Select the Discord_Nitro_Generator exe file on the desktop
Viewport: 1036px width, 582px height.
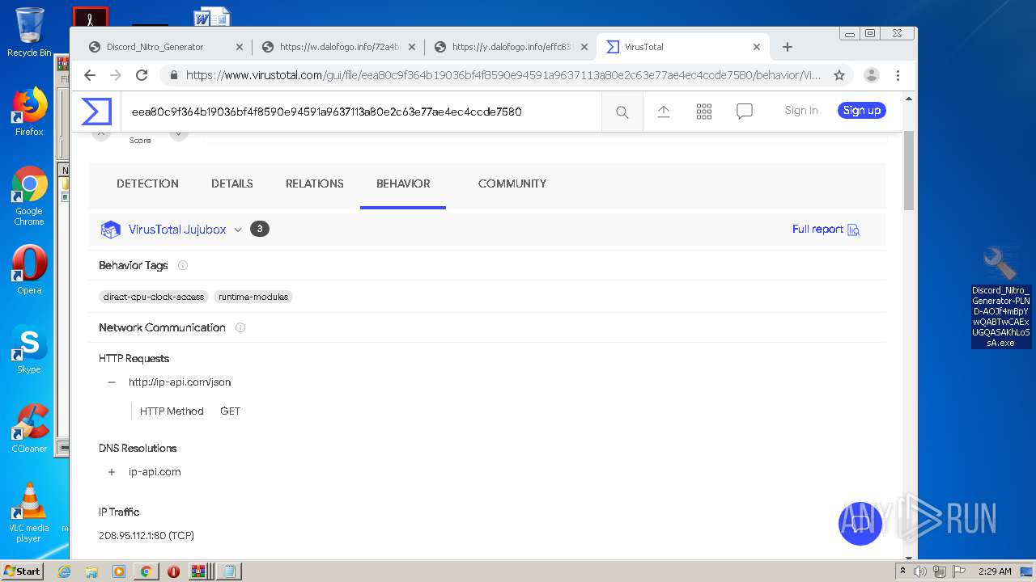pyautogui.click(x=1001, y=297)
